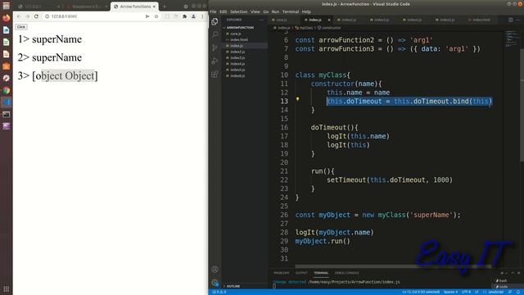Viewport: 524px width, 295px height.
Task: Click the editor horizontal scrollbar
Action: (393, 266)
